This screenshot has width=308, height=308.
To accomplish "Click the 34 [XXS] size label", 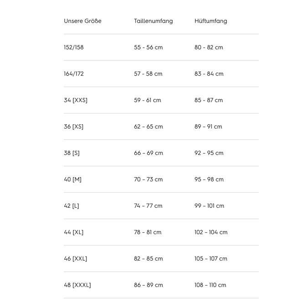I will 76,100.
